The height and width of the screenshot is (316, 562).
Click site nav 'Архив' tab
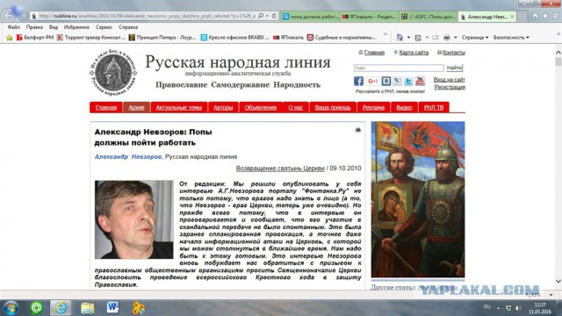point(136,107)
